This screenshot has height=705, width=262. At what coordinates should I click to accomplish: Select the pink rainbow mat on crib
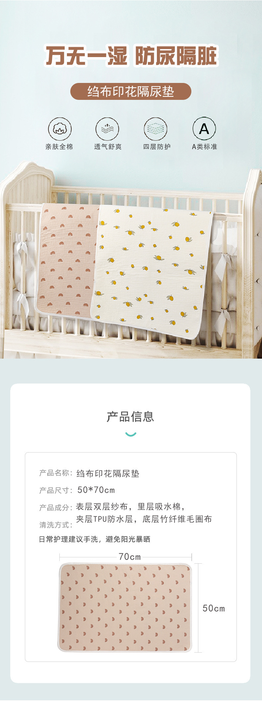click(68, 260)
